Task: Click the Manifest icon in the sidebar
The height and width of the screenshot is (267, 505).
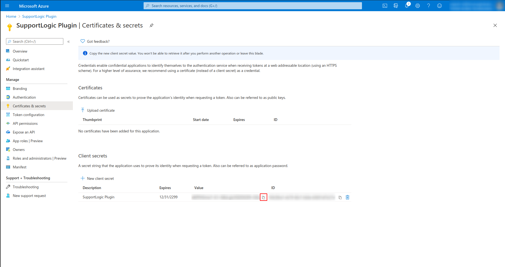Action: pyautogui.click(x=8, y=167)
